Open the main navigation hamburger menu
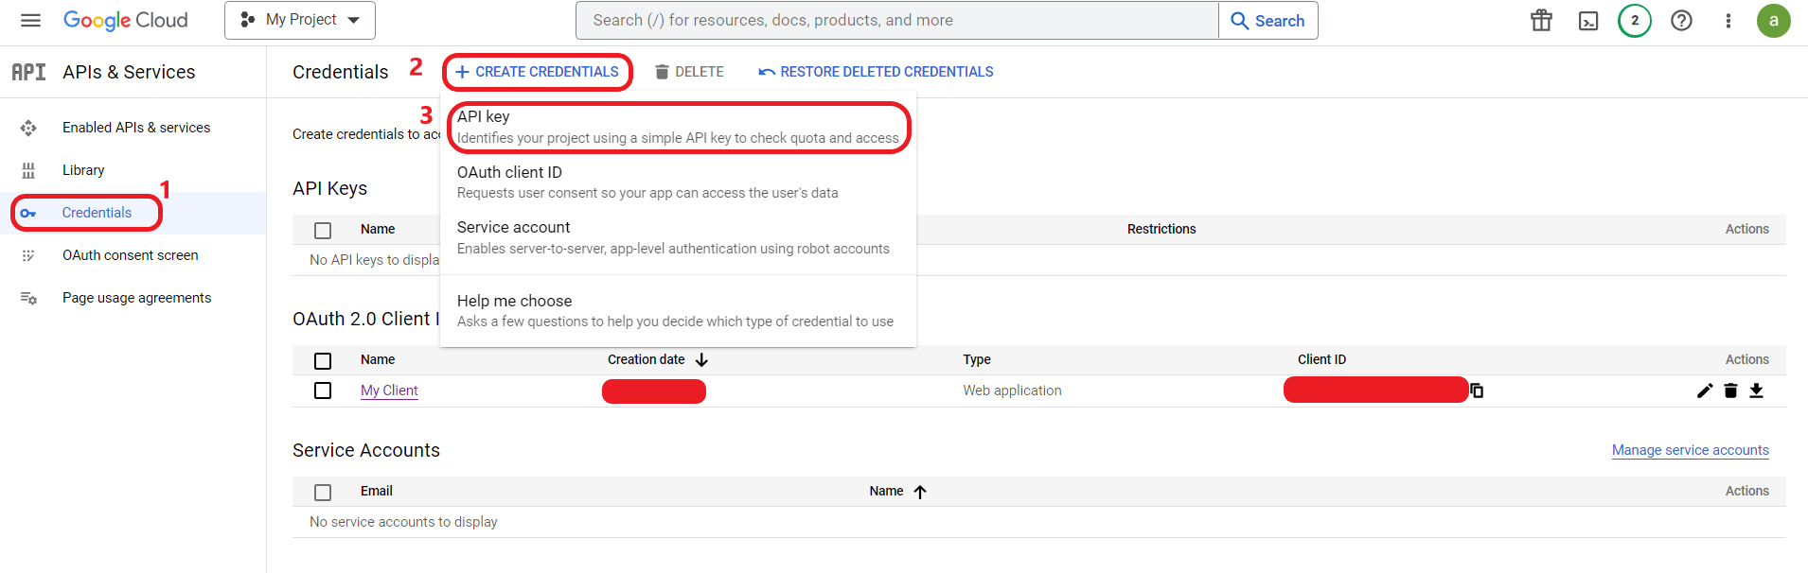Image resolution: width=1808 pixels, height=573 pixels. (30, 20)
